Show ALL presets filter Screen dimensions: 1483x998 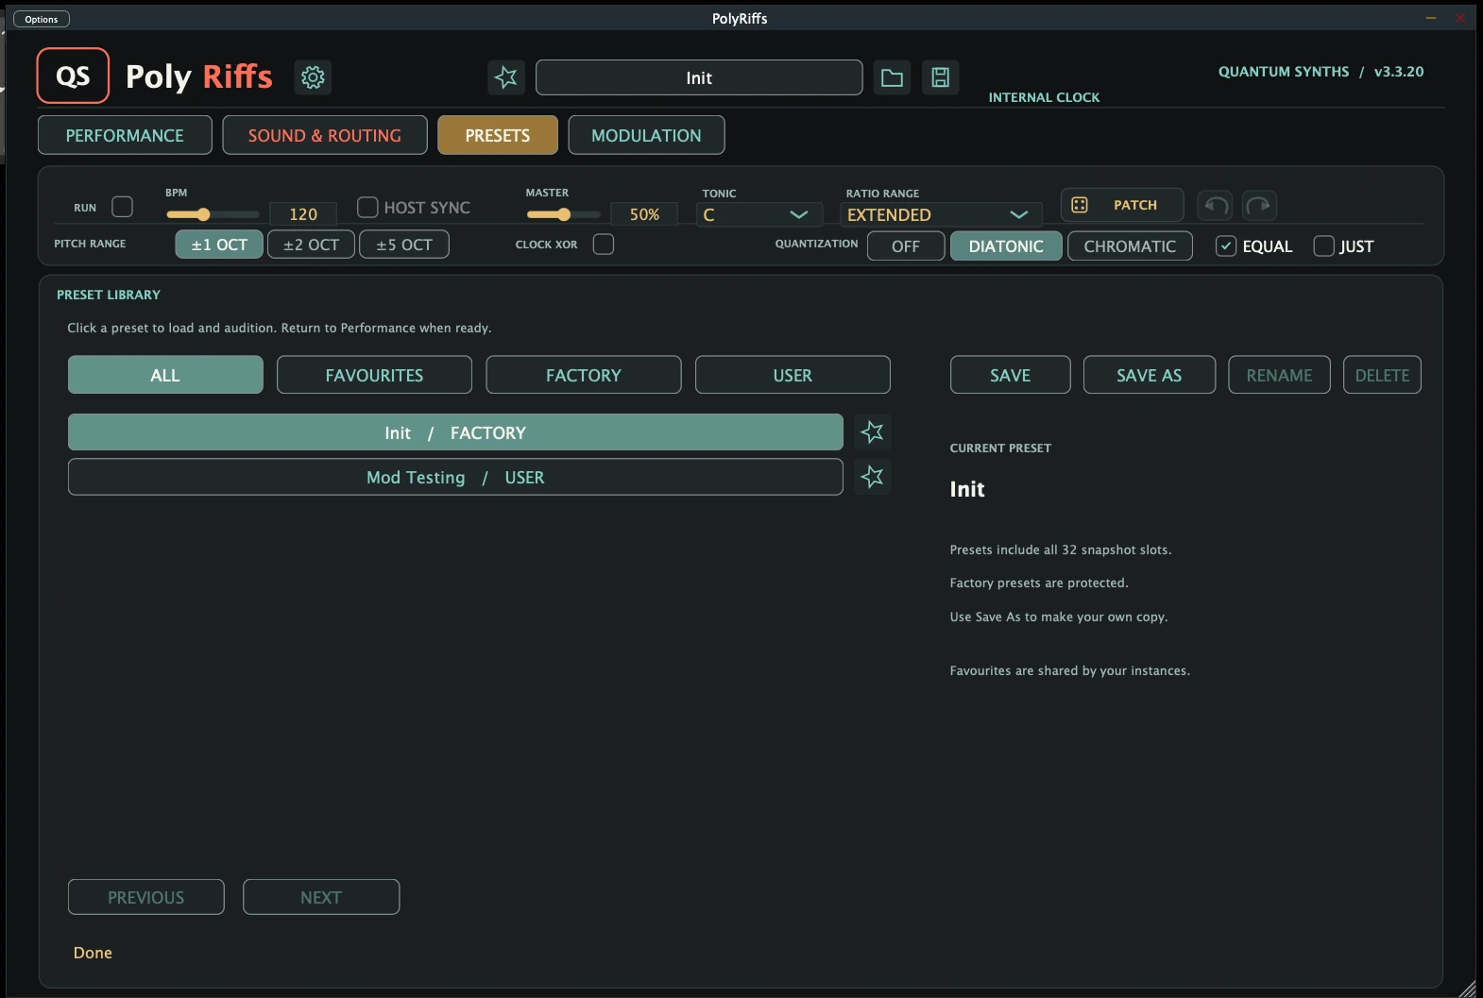(x=165, y=375)
